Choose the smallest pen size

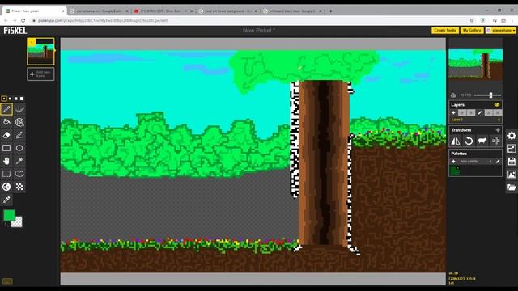tap(4, 99)
